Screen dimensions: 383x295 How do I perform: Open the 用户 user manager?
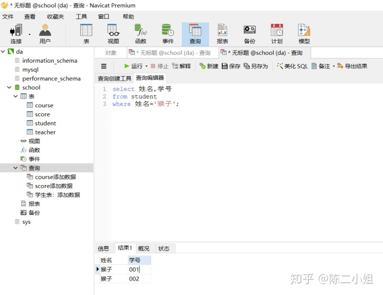point(45,34)
